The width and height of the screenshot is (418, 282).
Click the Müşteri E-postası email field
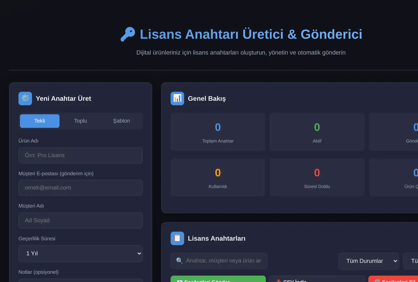80,188
